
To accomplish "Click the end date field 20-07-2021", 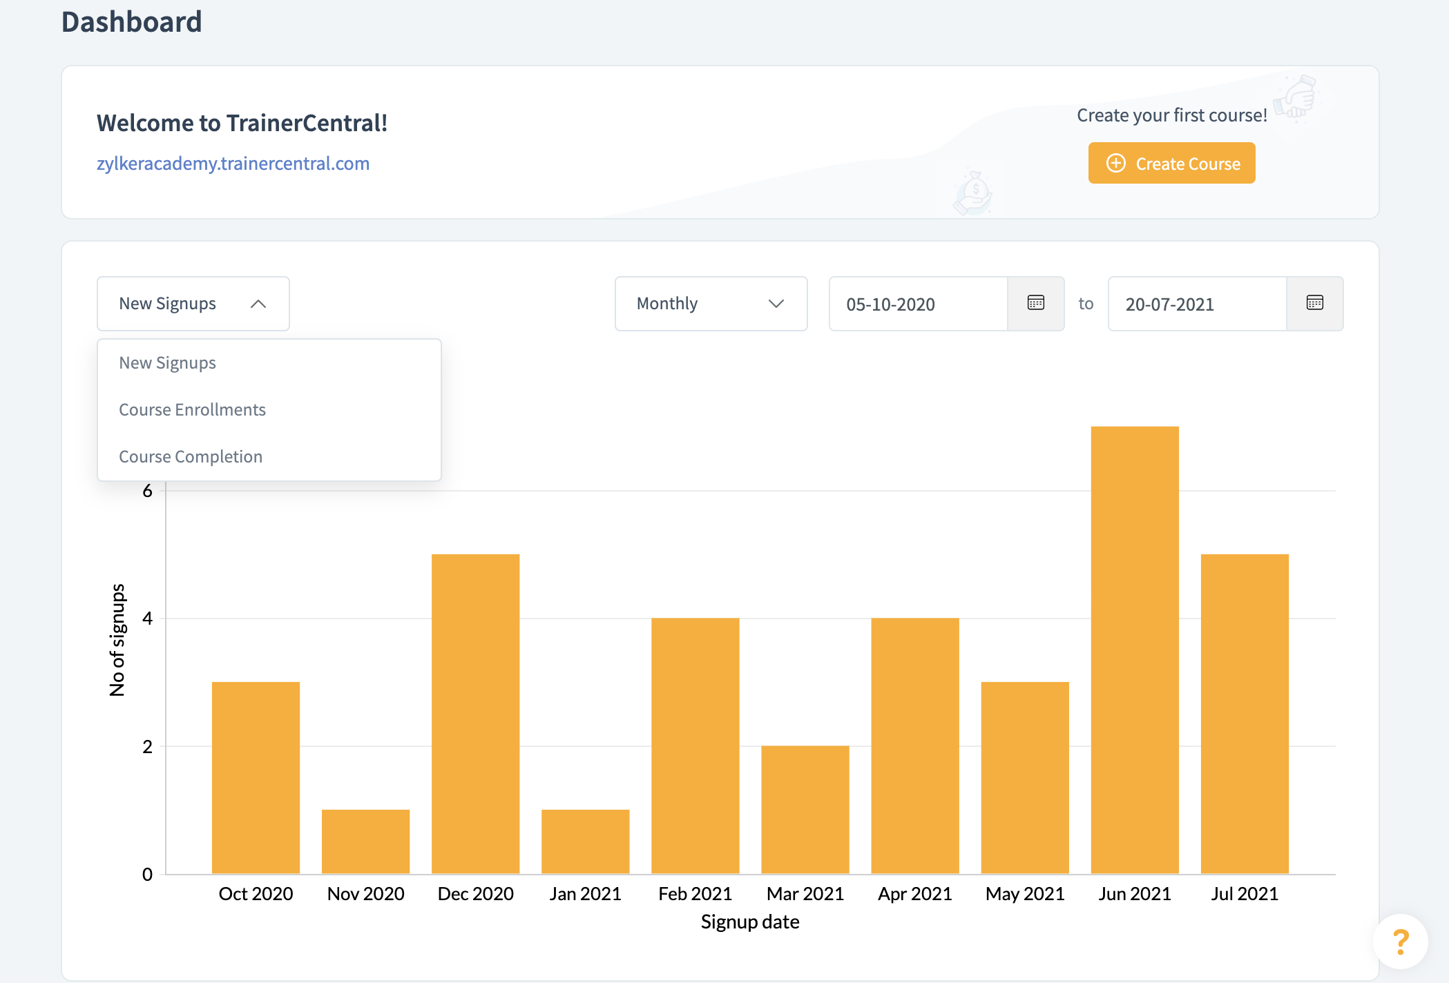I will click(x=1198, y=304).
